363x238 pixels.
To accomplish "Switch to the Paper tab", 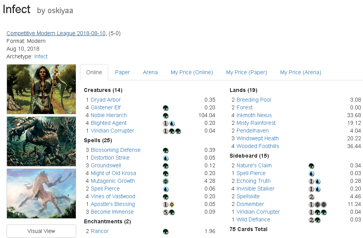I will tap(123, 72).
